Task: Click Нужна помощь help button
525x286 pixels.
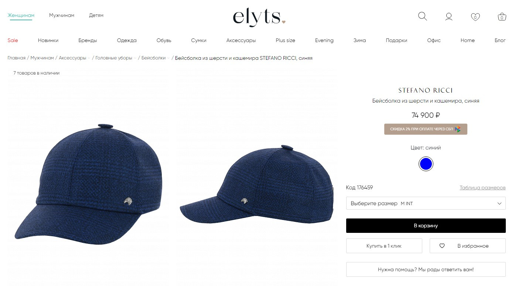Action: click(426, 269)
